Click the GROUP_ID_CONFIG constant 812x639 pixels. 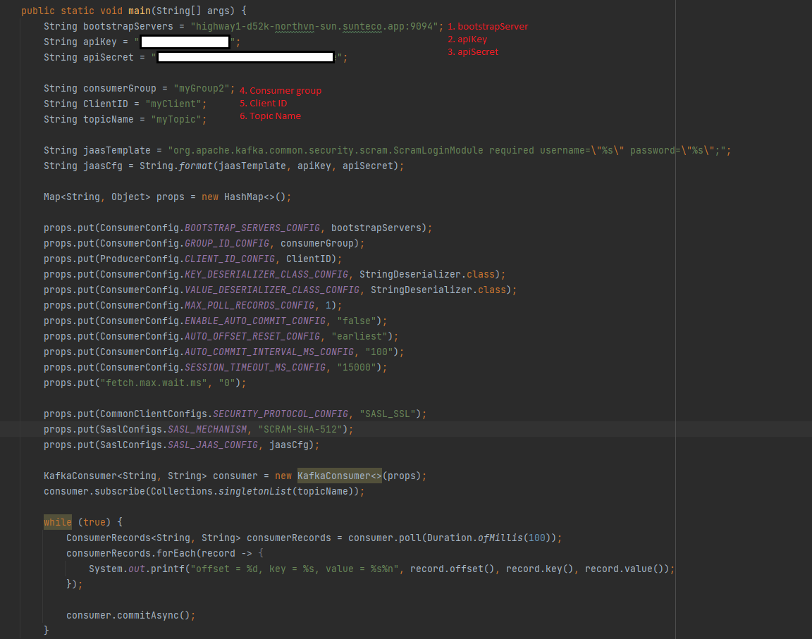[x=227, y=243]
